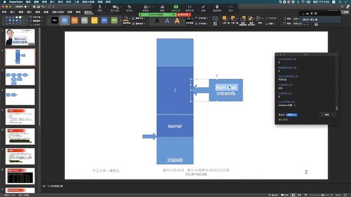Click the green new share icon in Zoom toolbar
Viewport: 351px width, 197px height.
tap(176, 7)
